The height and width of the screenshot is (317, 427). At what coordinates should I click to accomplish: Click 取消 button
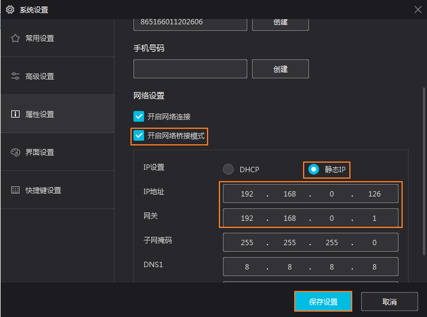coord(389,302)
